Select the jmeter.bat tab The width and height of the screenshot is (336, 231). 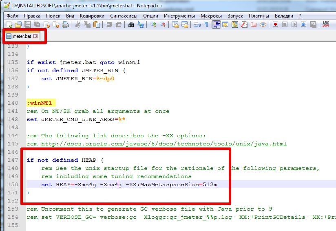click(x=22, y=36)
